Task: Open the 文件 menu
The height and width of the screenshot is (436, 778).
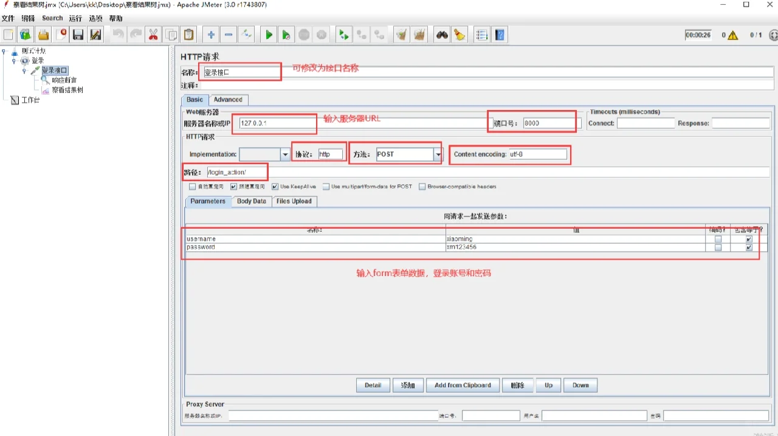Action: pos(8,18)
